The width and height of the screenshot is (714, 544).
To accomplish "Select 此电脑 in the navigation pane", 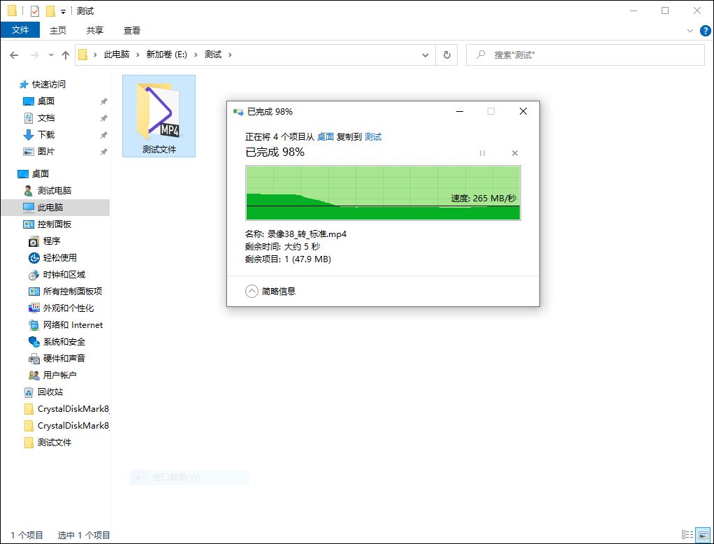I will point(50,207).
